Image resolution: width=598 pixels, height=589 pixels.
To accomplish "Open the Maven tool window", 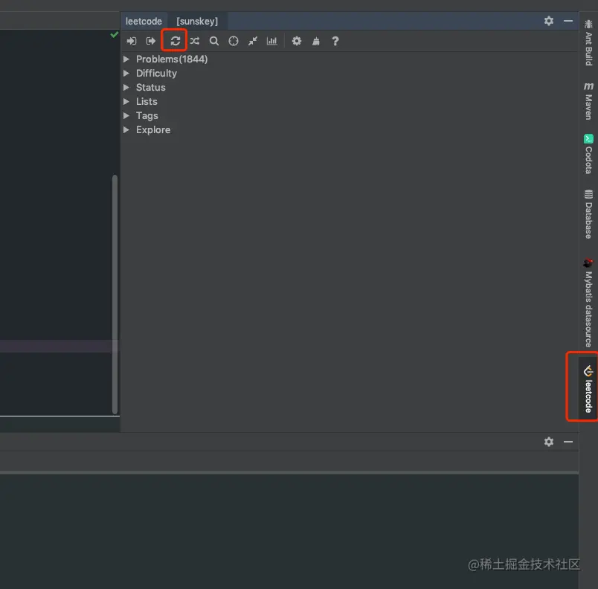I will 588,100.
